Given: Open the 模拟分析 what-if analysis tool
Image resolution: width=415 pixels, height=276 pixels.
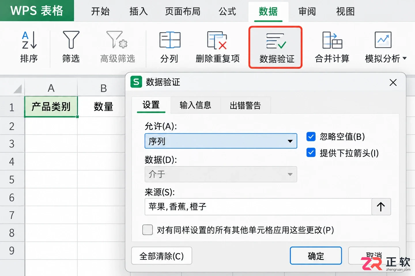Looking at the screenshot, I should pos(386,47).
